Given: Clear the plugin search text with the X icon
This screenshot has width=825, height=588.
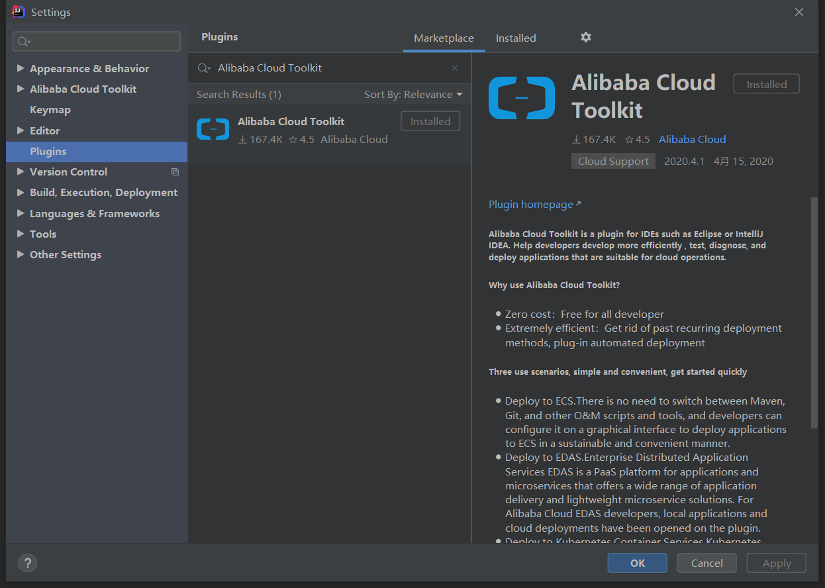Looking at the screenshot, I should tap(455, 68).
